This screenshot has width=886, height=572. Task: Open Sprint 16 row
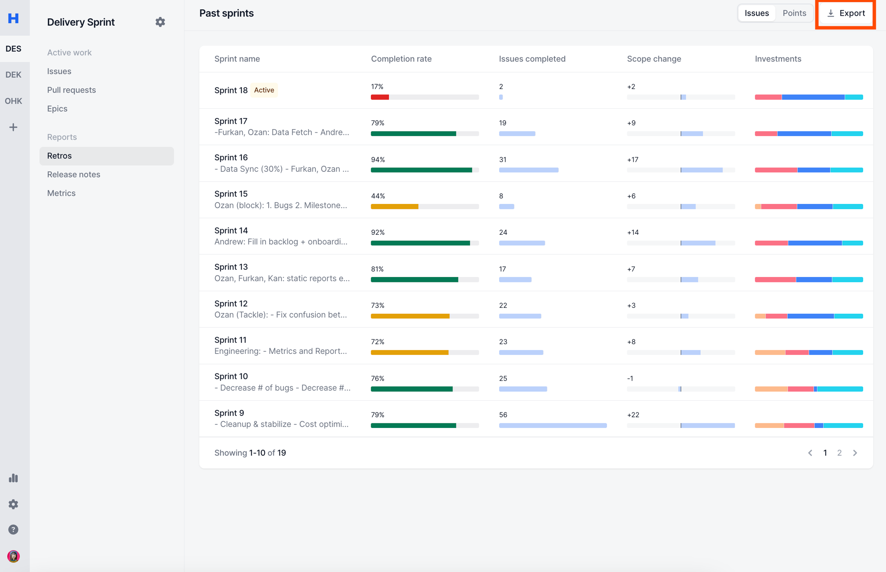pos(231,158)
